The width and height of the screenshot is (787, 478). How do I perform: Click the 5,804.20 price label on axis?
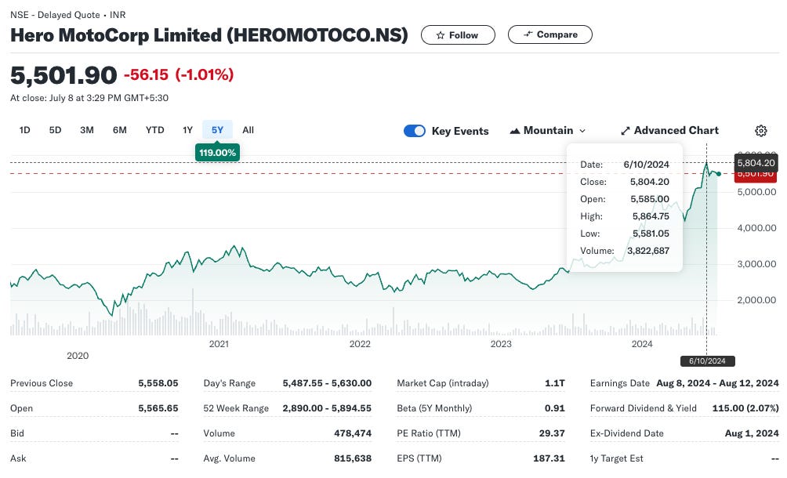(x=756, y=163)
